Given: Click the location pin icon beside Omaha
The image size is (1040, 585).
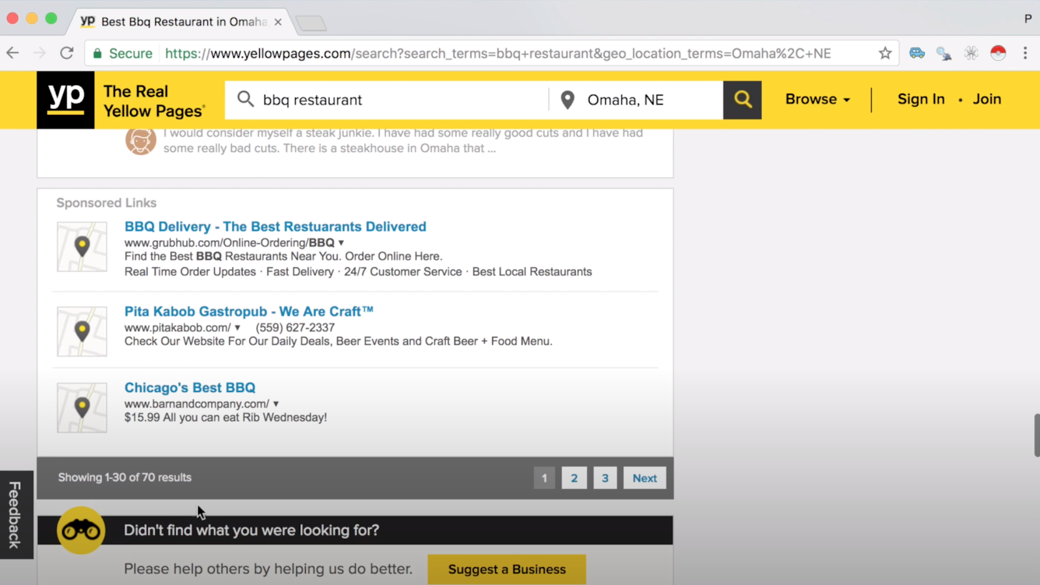Looking at the screenshot, I should [567, 100].
